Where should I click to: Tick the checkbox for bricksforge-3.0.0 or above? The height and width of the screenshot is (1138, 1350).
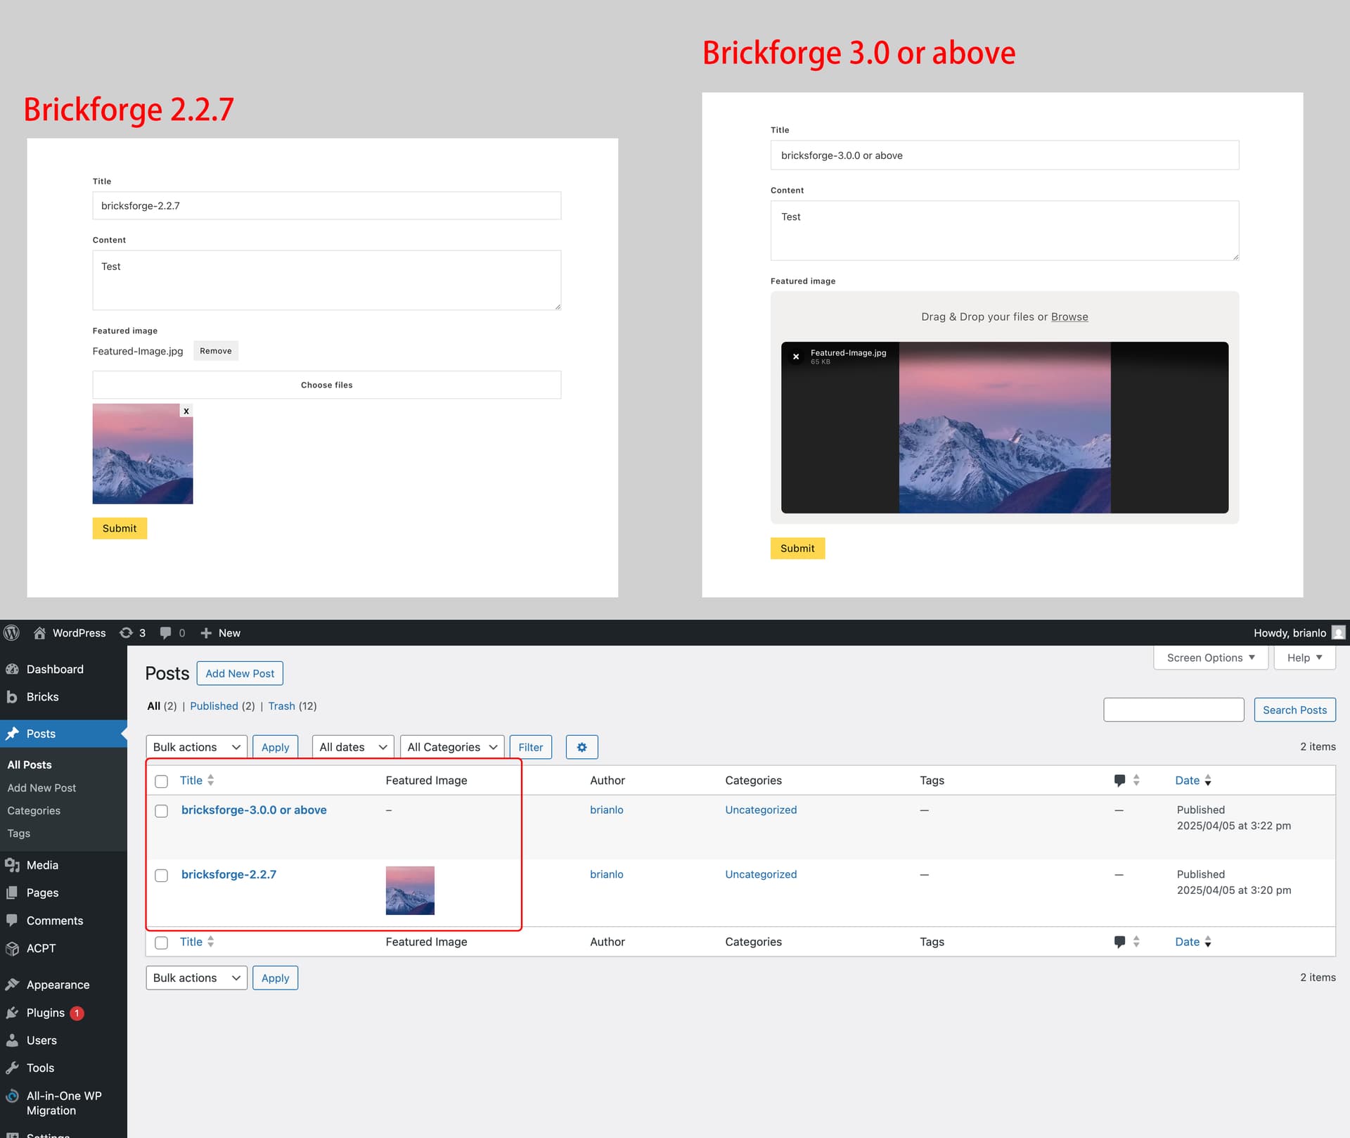pos(161,811)
